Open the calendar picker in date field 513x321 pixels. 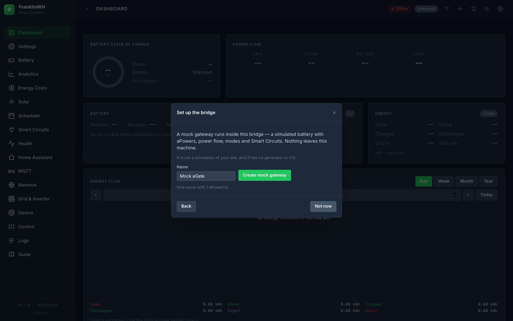coord(455,195)
